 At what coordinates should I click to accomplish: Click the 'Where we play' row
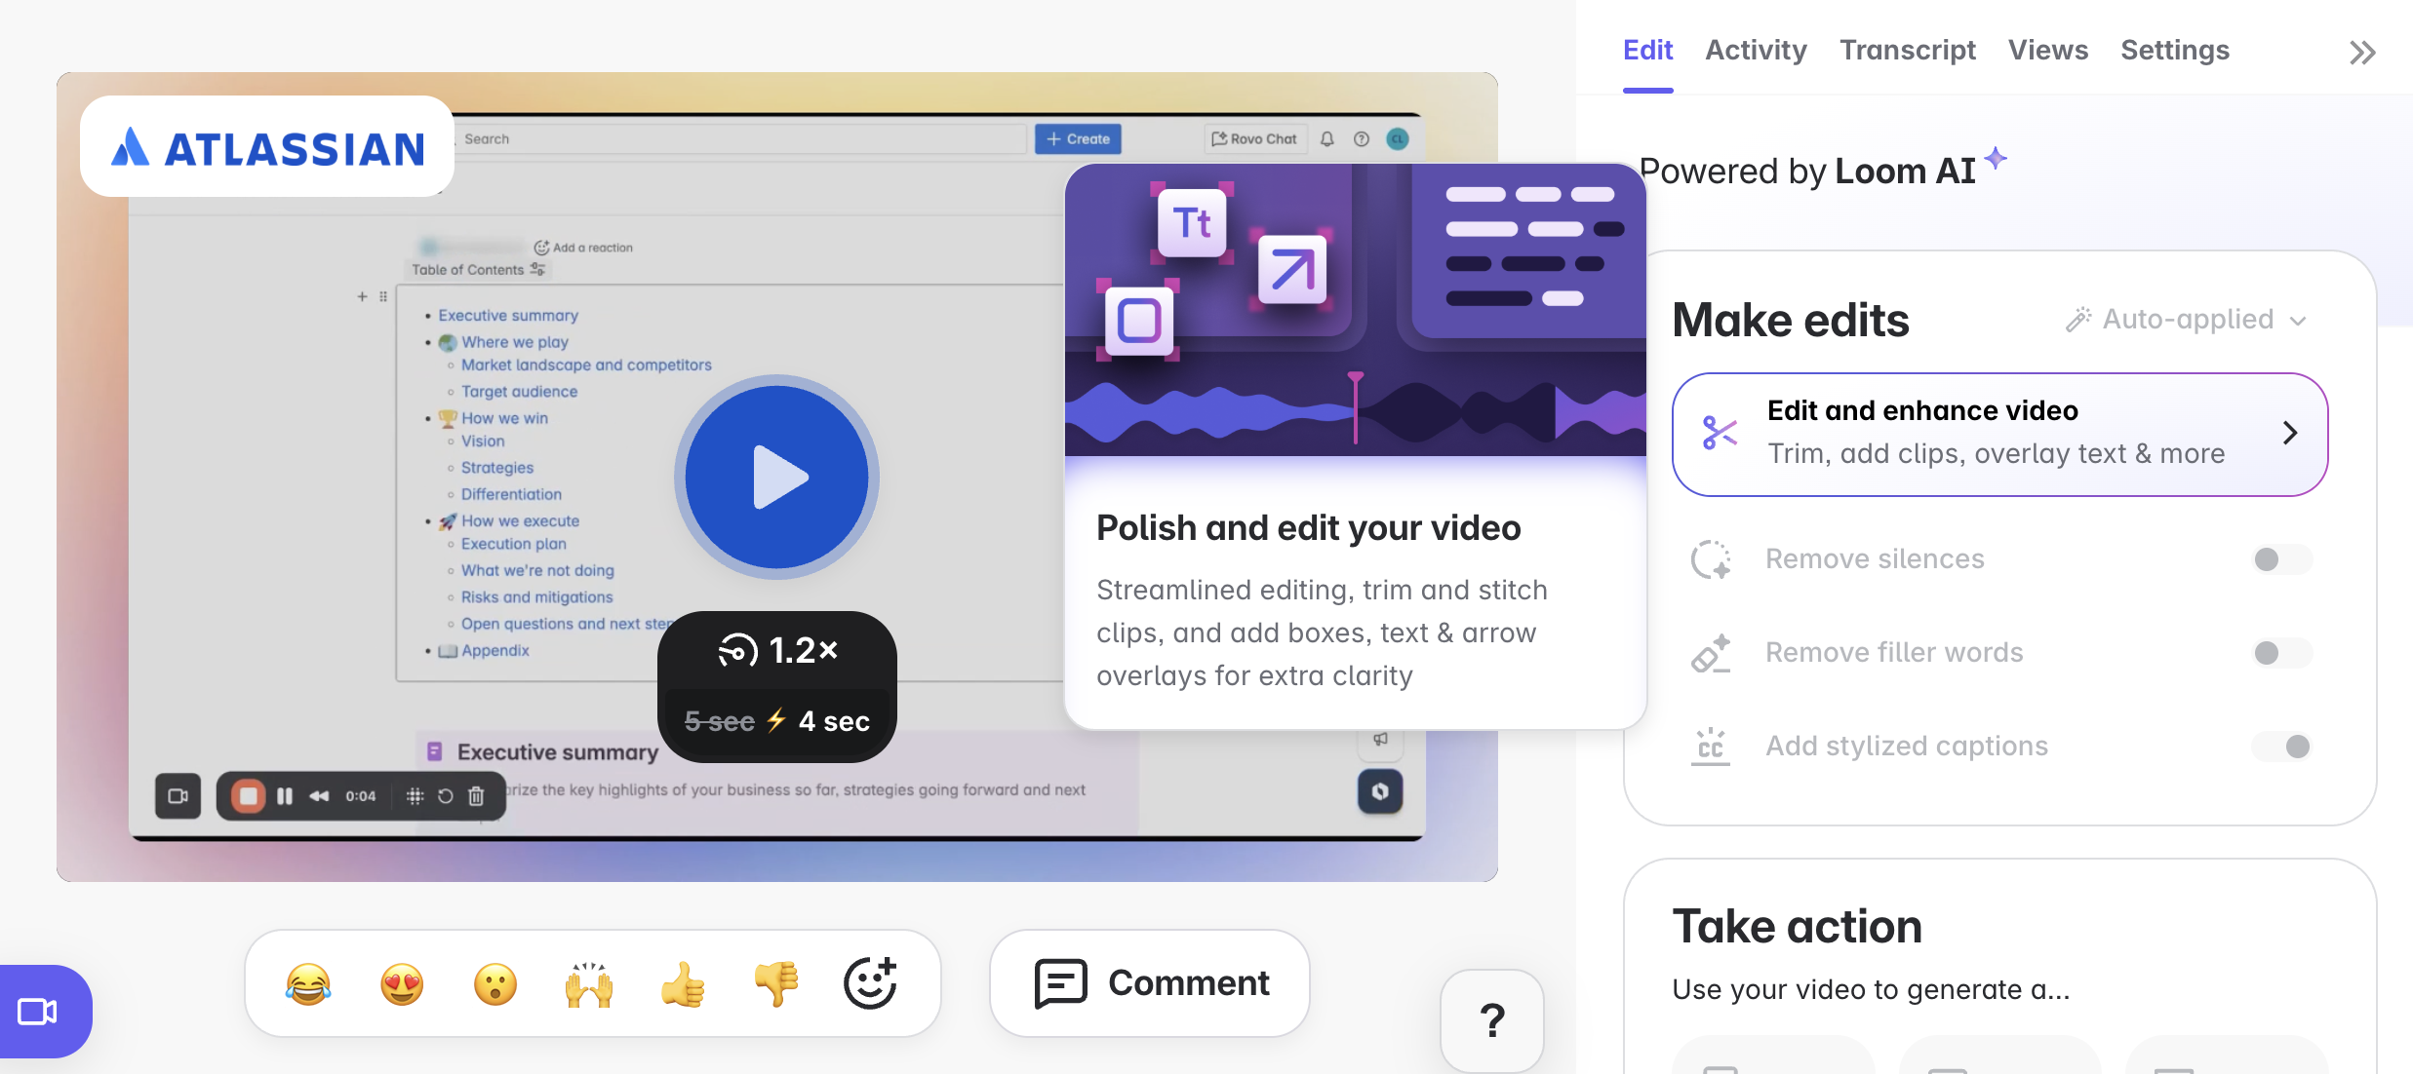click(x=503, y=342)
